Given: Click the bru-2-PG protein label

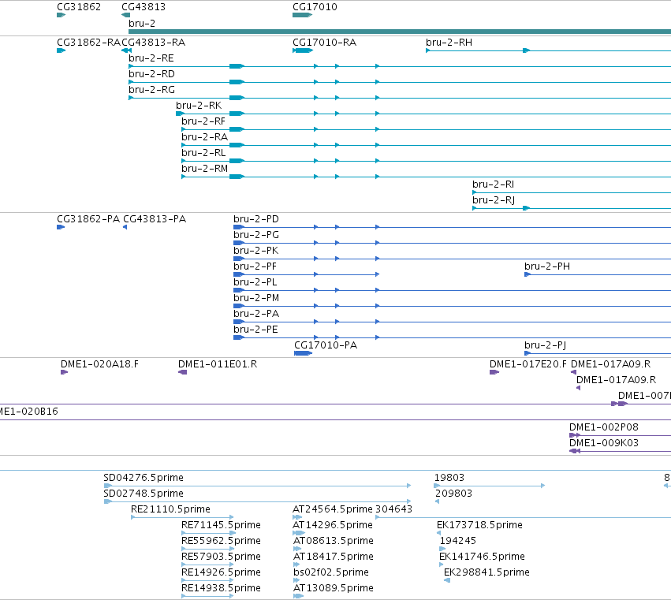Looking at the screenshot, I should (256, 235).
